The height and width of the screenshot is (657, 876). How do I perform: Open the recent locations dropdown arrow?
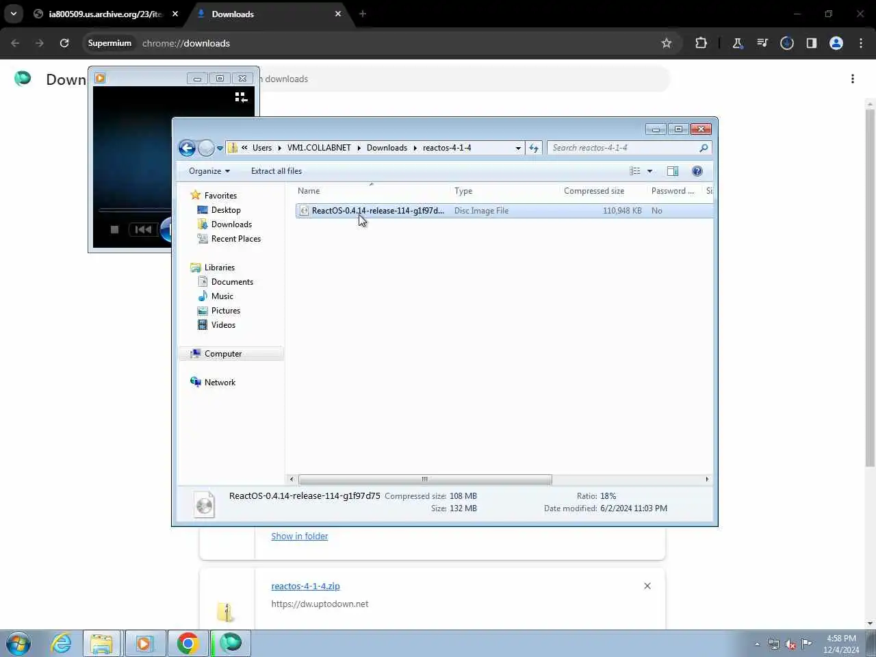coord(220,148)
